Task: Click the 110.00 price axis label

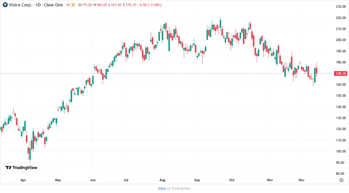Action: click(341, 140)
